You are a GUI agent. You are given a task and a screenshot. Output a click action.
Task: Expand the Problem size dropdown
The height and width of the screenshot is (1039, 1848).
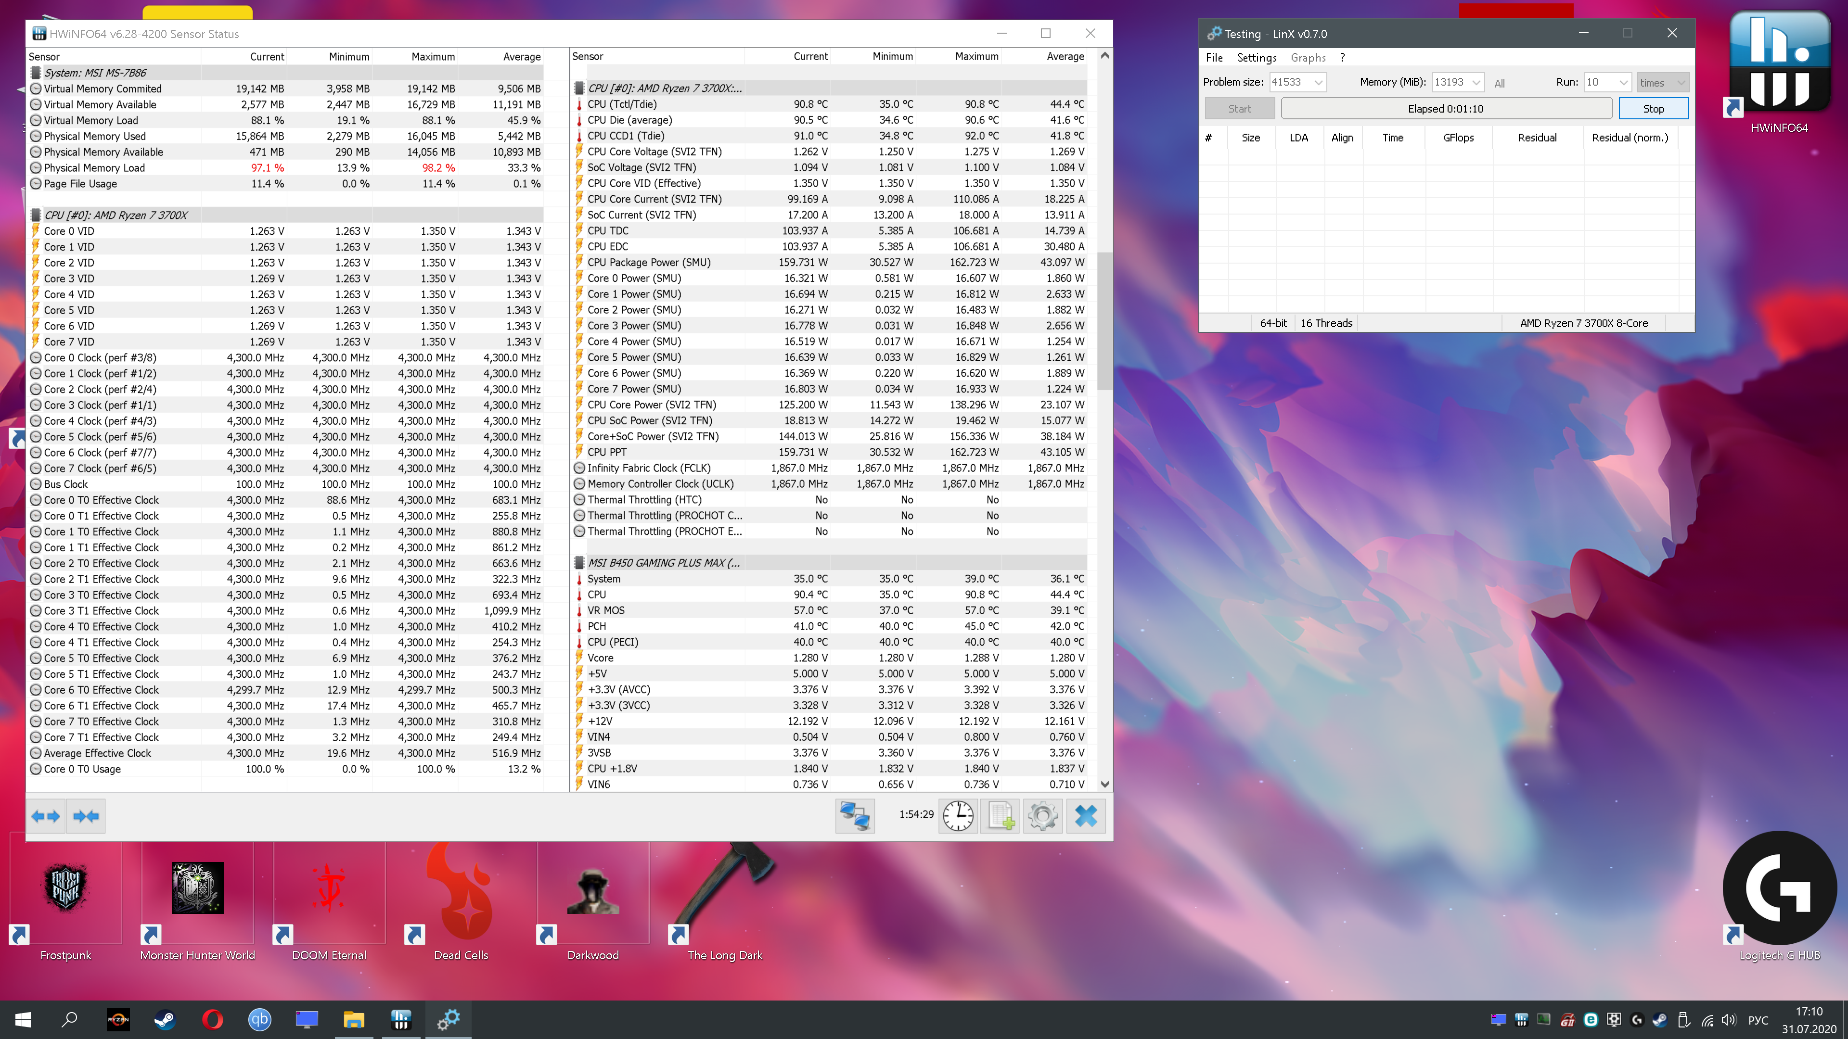coord(1318,82)
